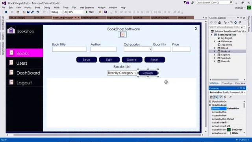
Task: Click the Save file toolbar icon
Action: tap(28, 12)
